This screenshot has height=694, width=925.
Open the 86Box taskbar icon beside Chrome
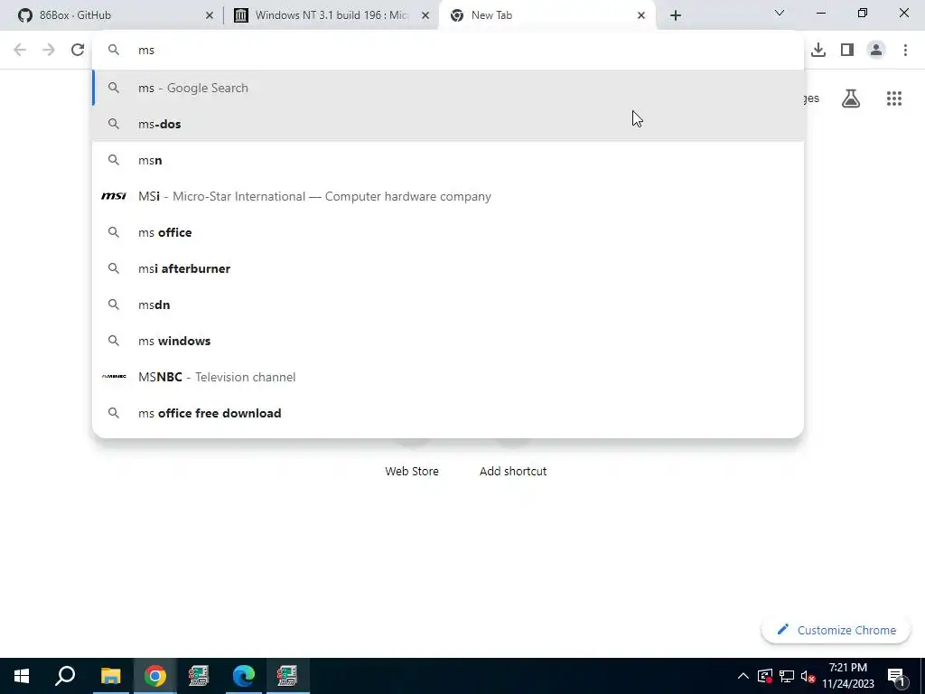(199, 676)
